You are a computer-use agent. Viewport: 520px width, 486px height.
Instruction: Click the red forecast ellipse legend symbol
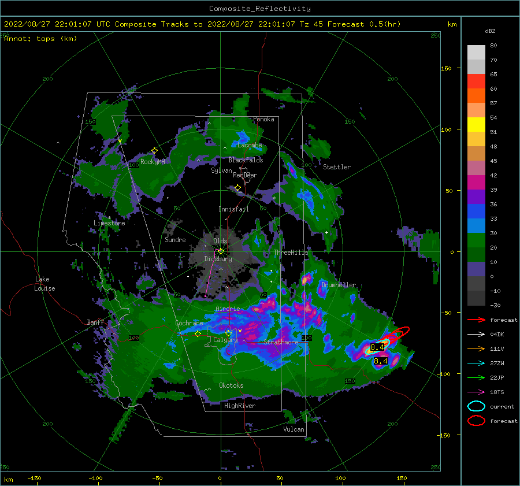point(476,421)
